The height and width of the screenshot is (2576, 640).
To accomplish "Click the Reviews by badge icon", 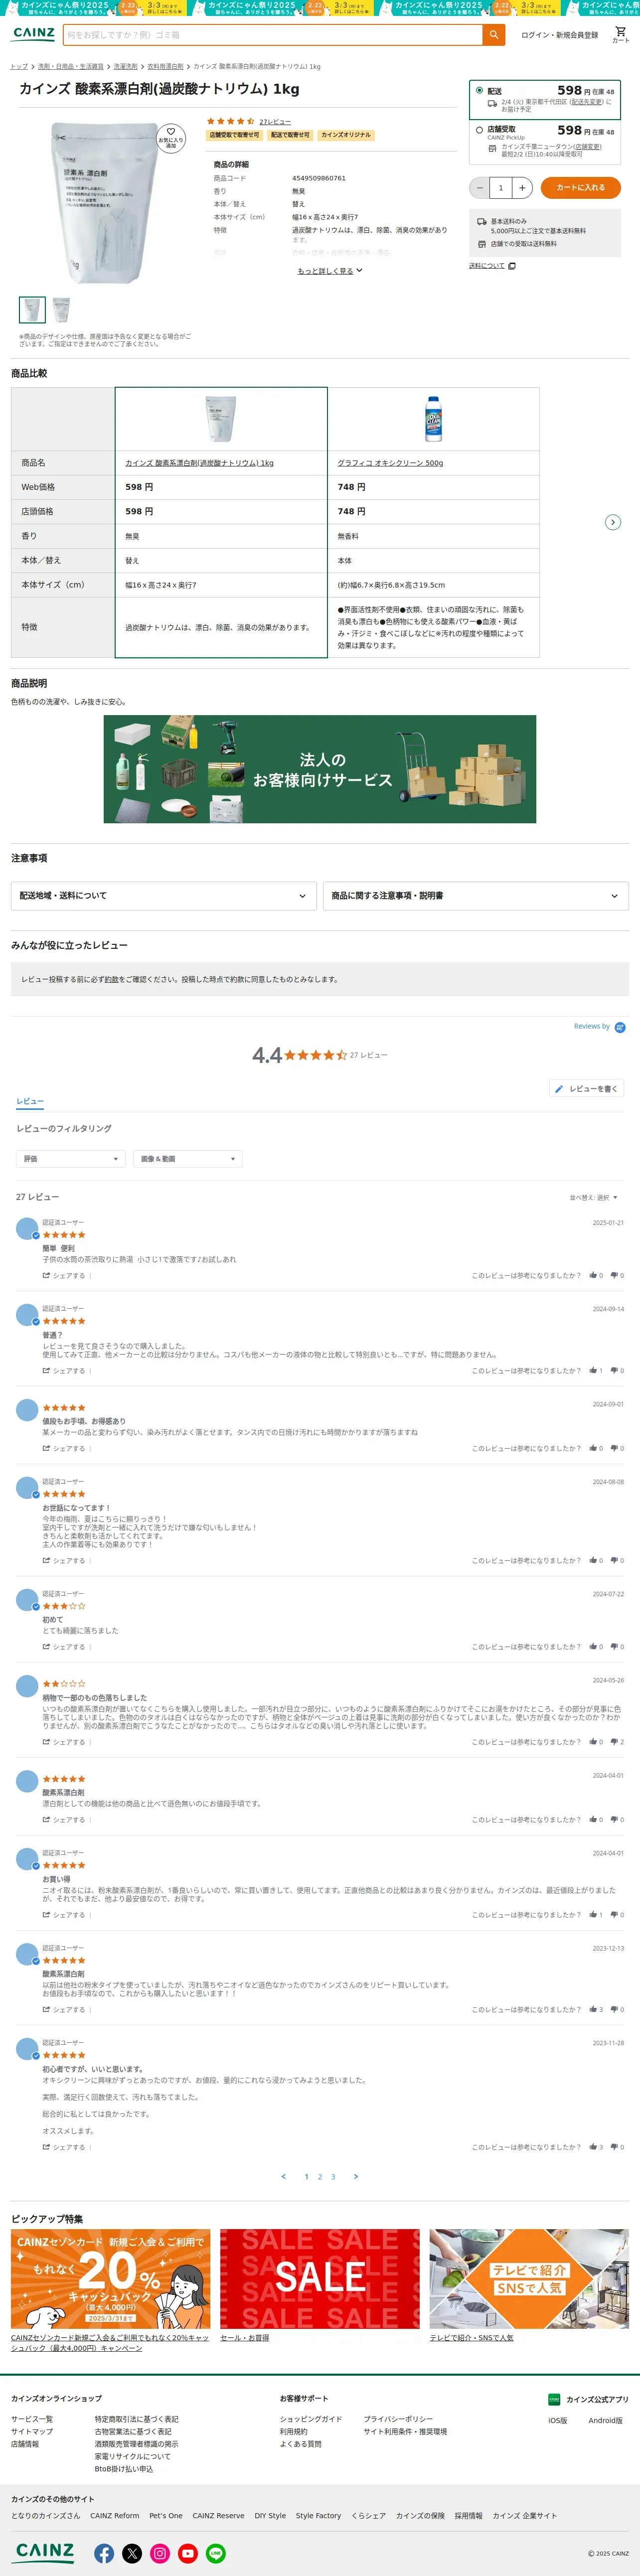I will click(x=620, y=1027).
